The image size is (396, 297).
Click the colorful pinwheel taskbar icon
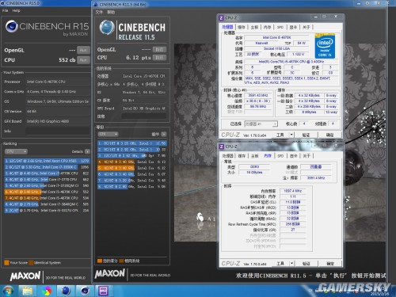pyautogui.click(x=47, y=291)
